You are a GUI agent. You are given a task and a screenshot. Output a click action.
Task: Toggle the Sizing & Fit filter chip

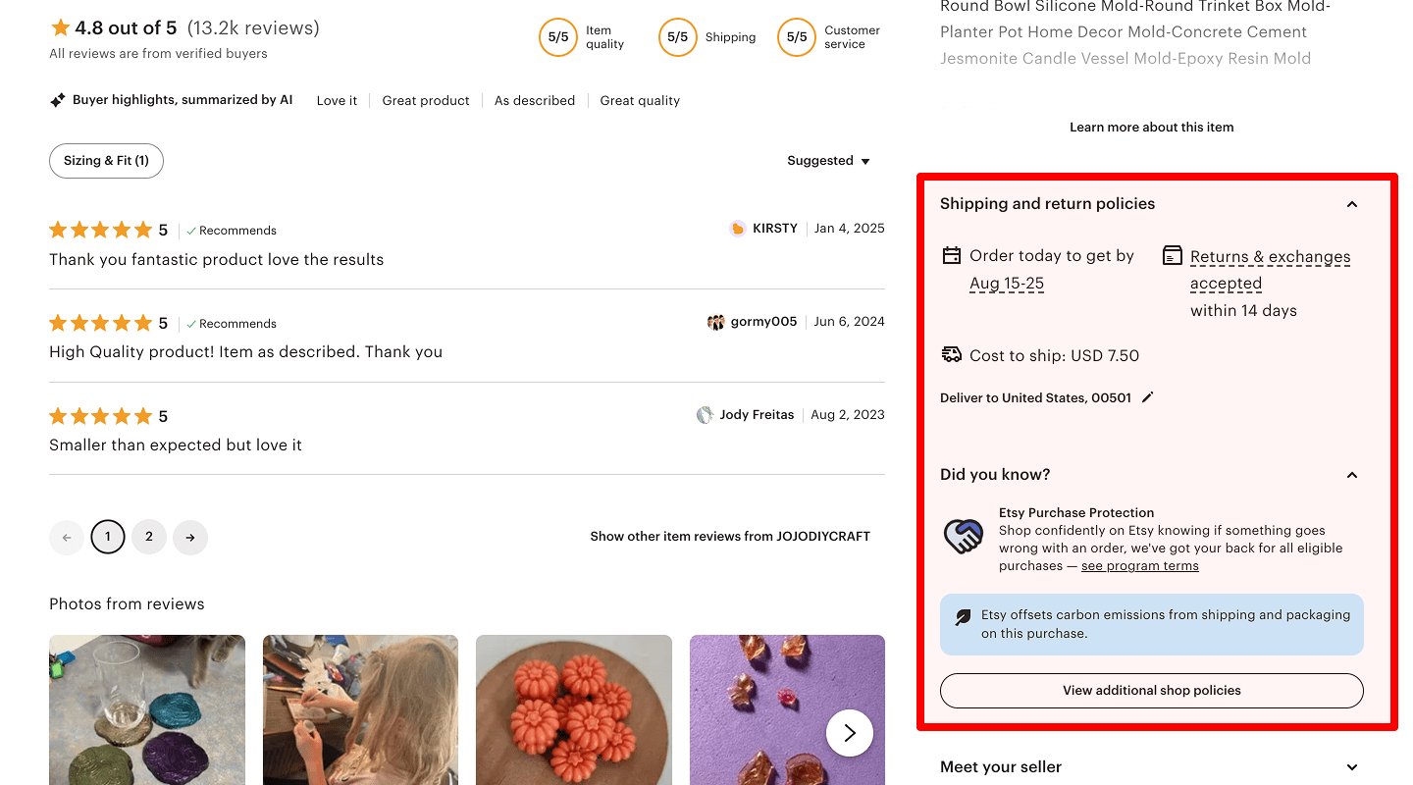[106, 161]
